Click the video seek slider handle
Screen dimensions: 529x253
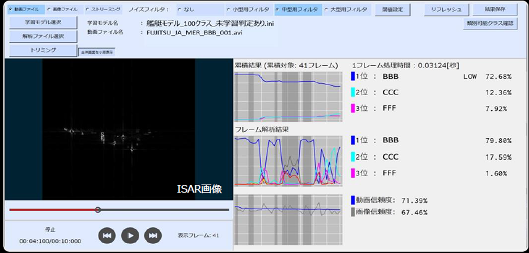[98, 210]
